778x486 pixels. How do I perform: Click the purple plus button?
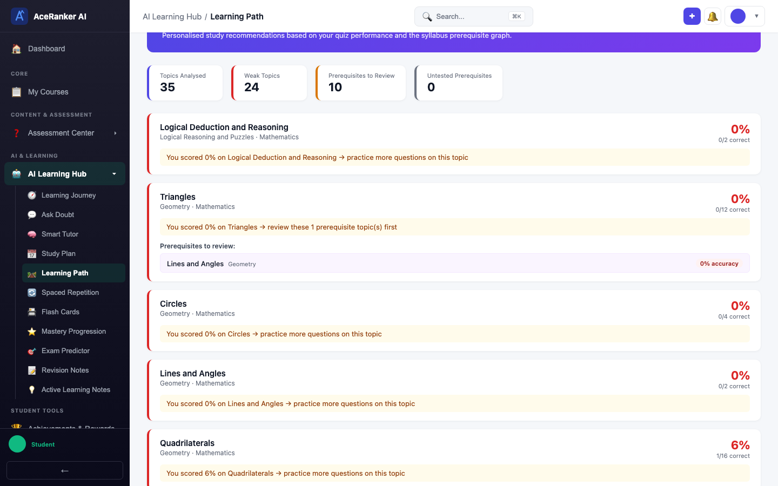(692, 16)
